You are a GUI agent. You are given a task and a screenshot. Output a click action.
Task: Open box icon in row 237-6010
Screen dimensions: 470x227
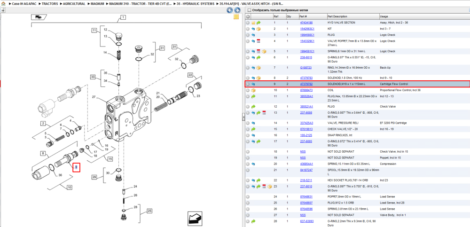pos(269,187)
